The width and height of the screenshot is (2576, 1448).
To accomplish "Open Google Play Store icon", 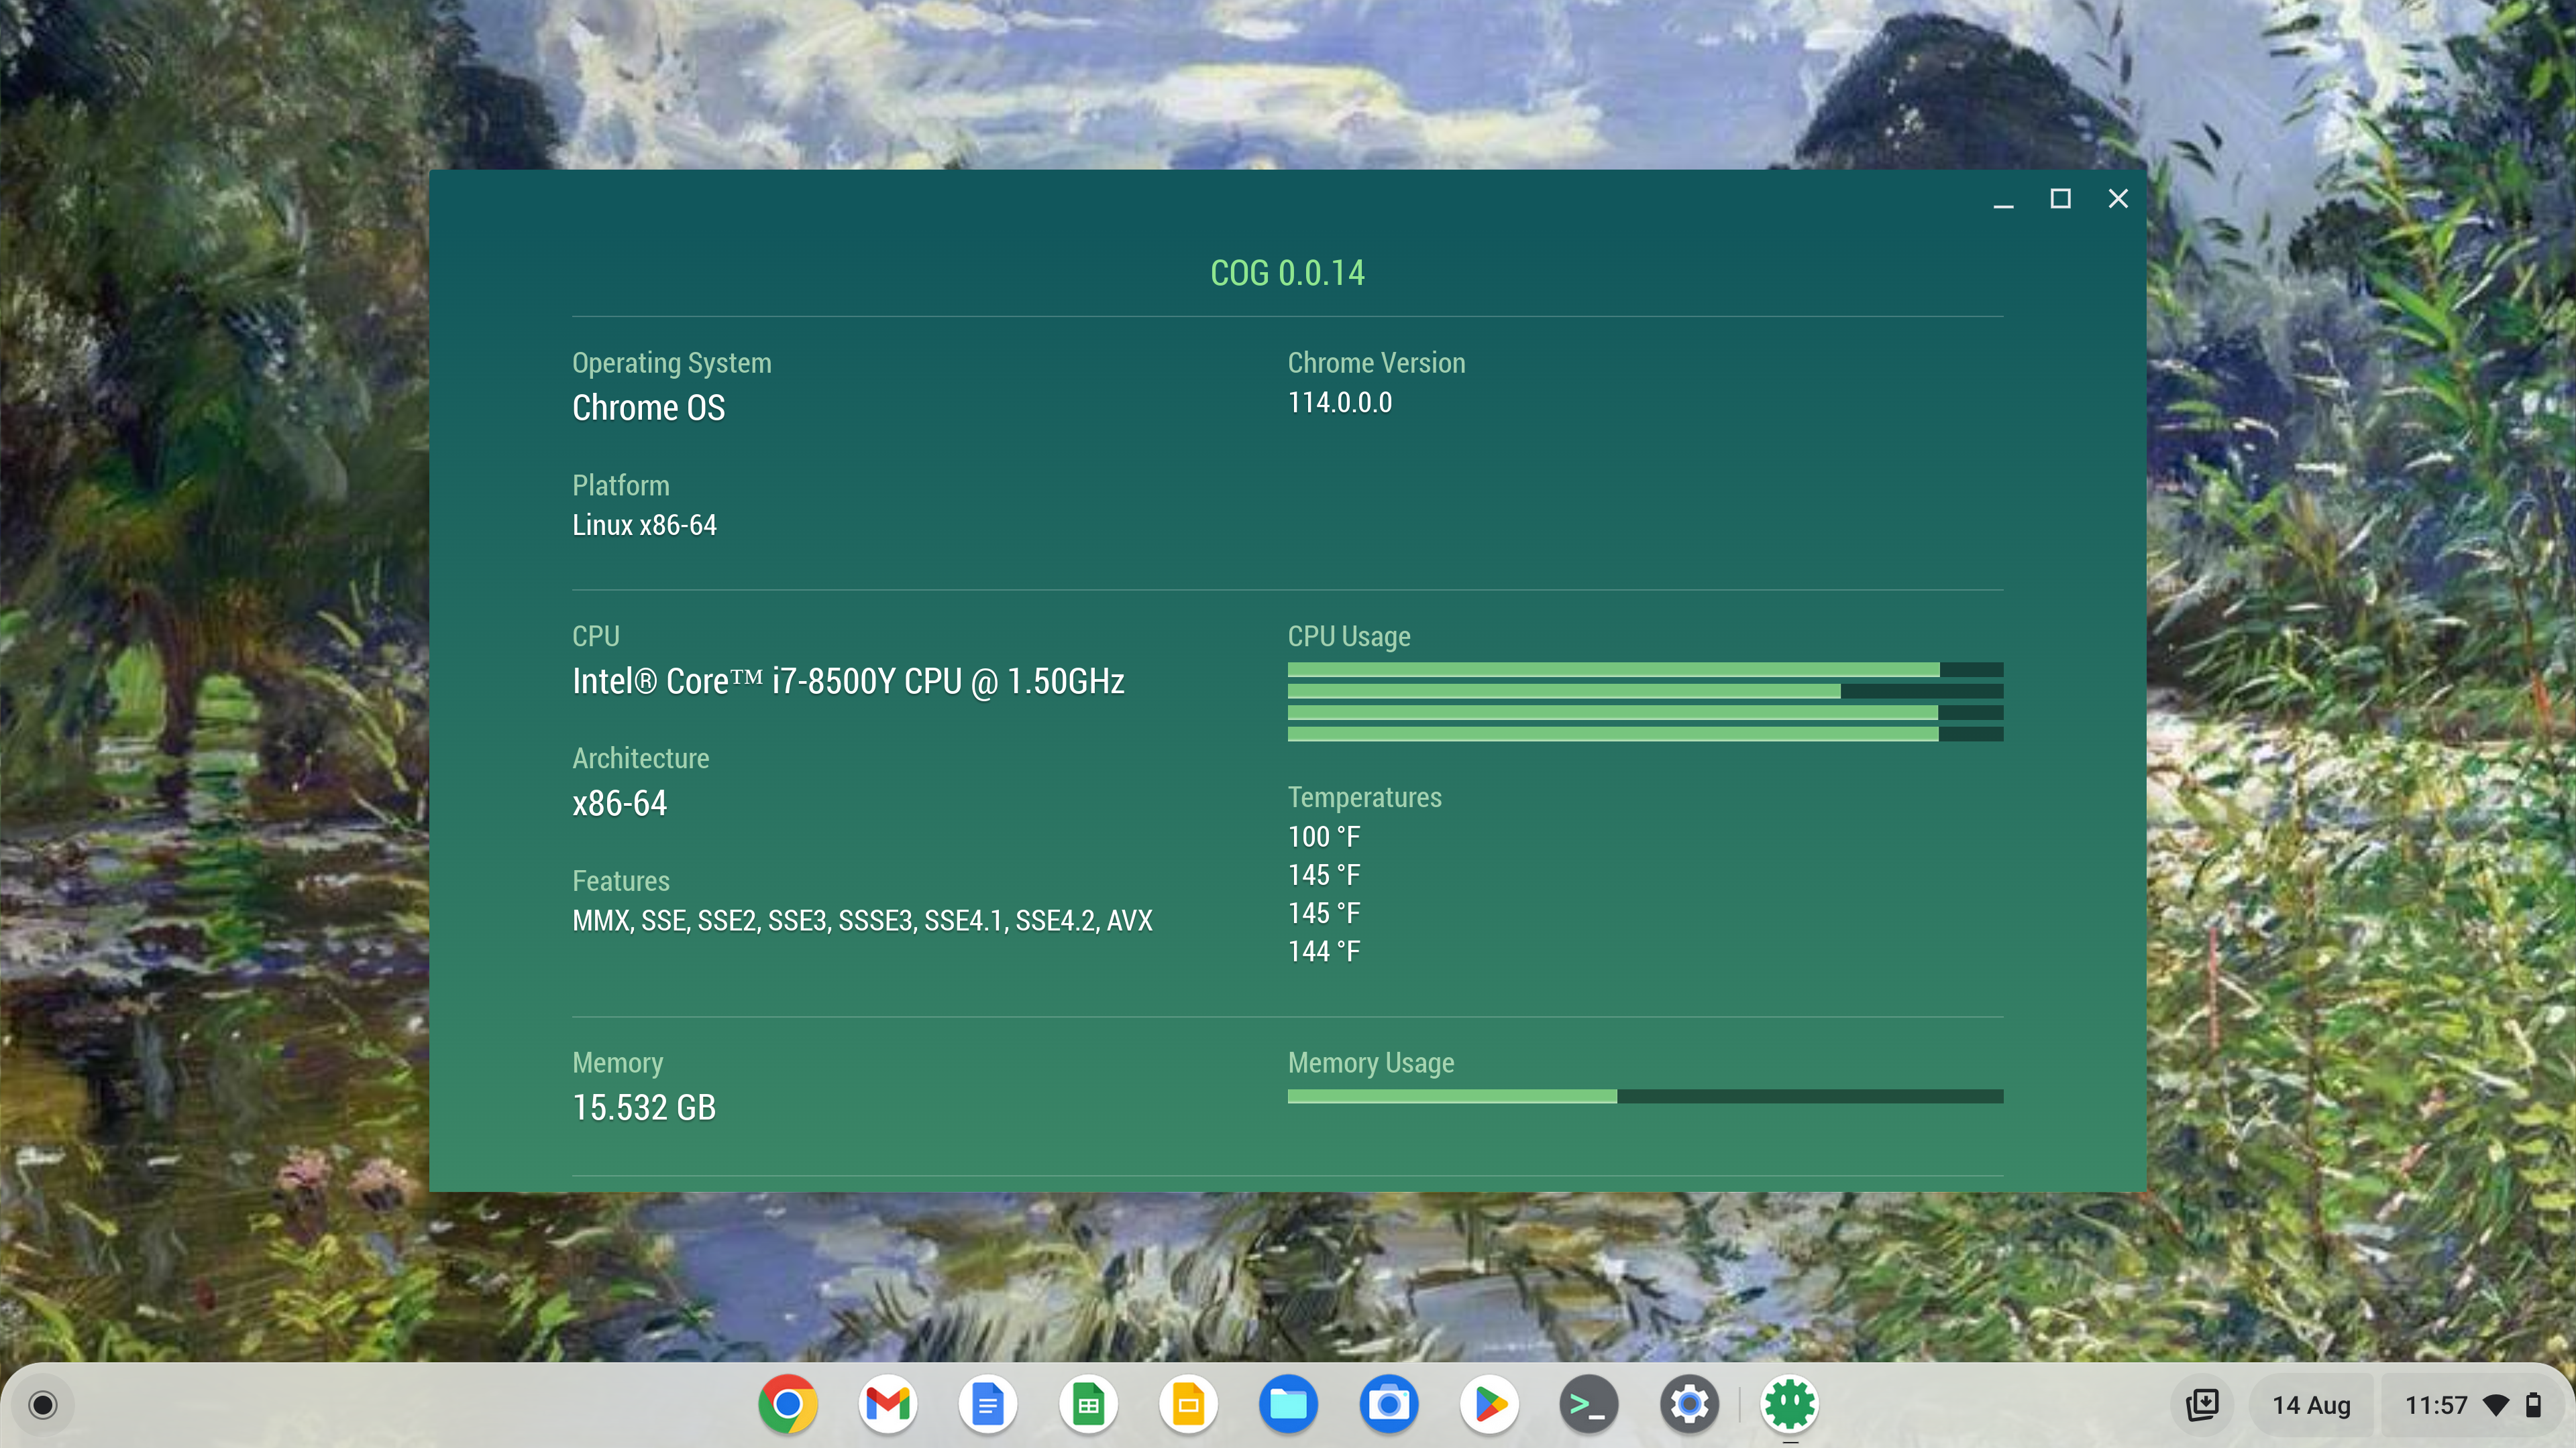I will (1489, 1404).
